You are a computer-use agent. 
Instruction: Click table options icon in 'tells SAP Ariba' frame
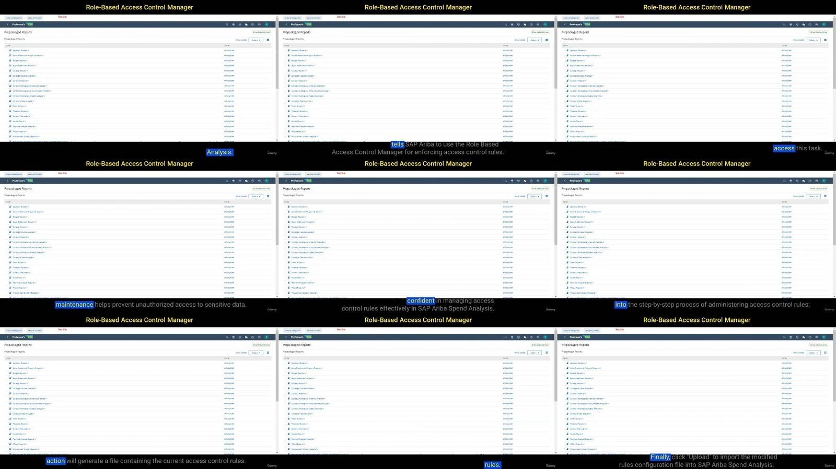point(547,40)
